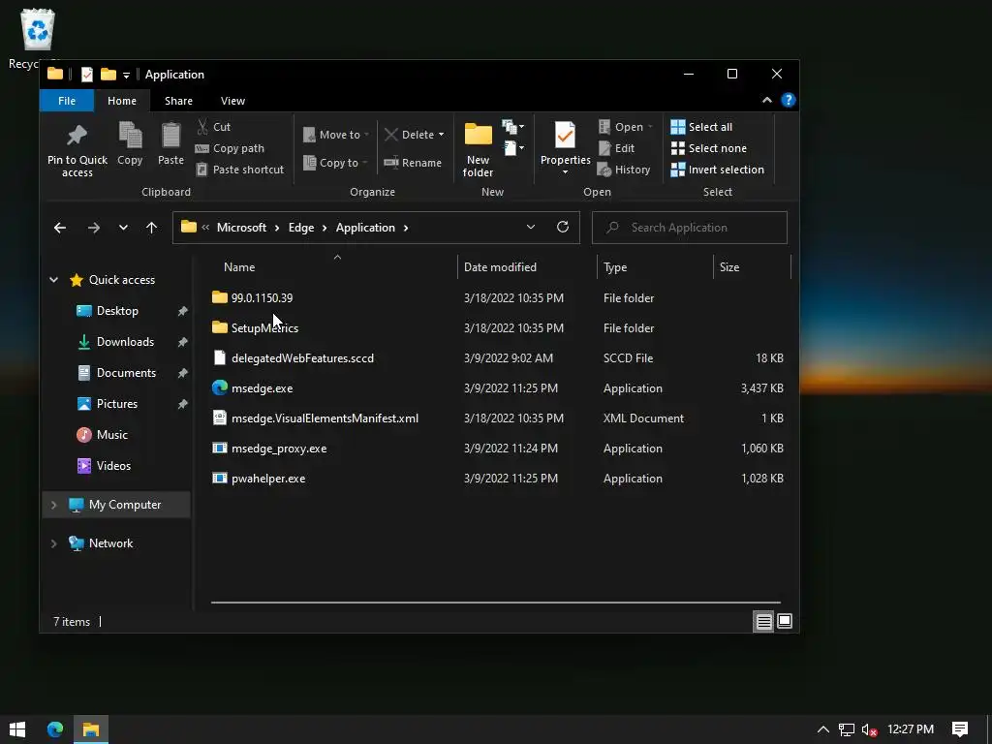Viewport: 992px width, 744px height.
Task: Open Downloads in the navigation pane
Action: pos(125,342)
